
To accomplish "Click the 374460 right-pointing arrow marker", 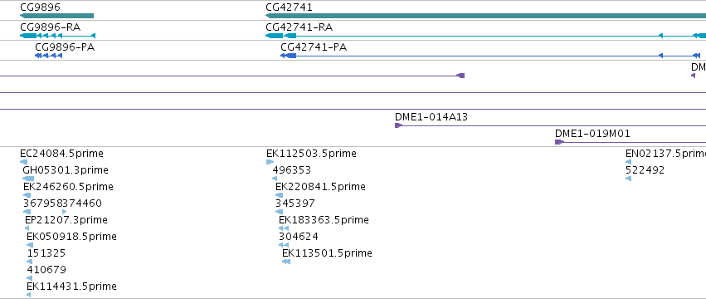I will click(65, 212).
